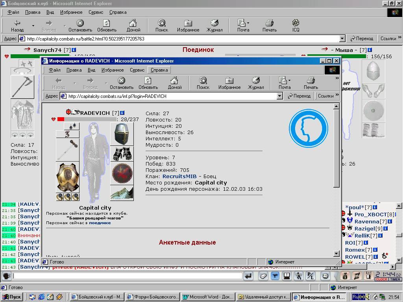Click the computer alert icon in chat bar

pos(287,276)
